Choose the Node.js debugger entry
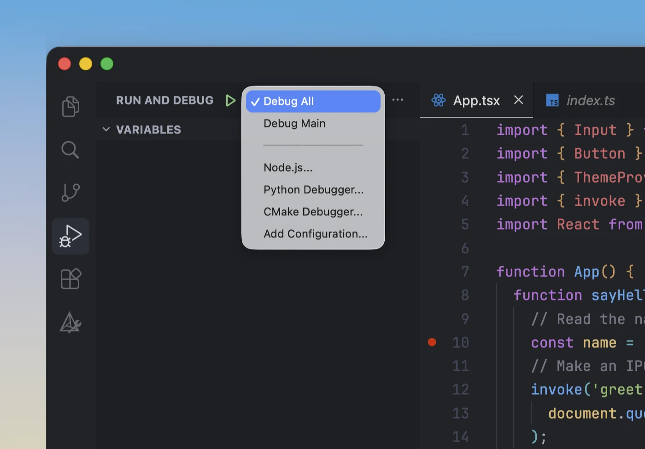 [288, 167]
